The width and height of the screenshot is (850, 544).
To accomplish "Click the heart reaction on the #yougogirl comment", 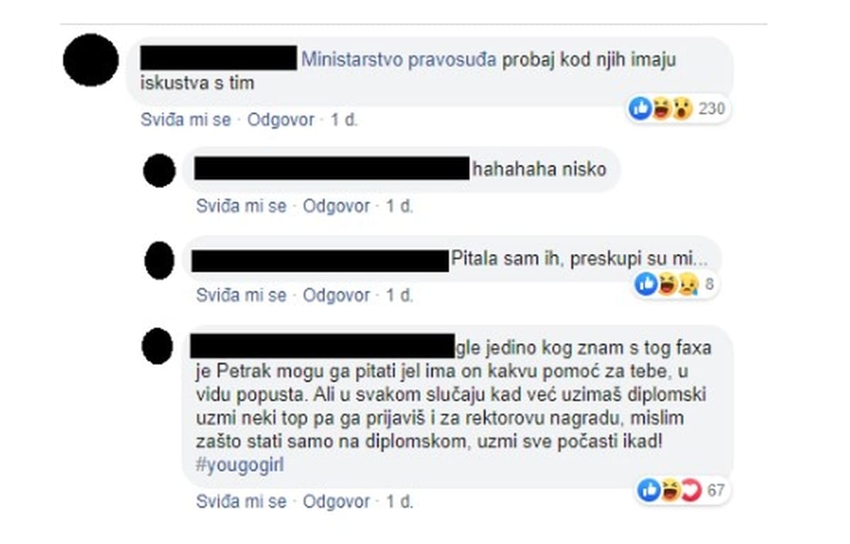I will [690, 490].
